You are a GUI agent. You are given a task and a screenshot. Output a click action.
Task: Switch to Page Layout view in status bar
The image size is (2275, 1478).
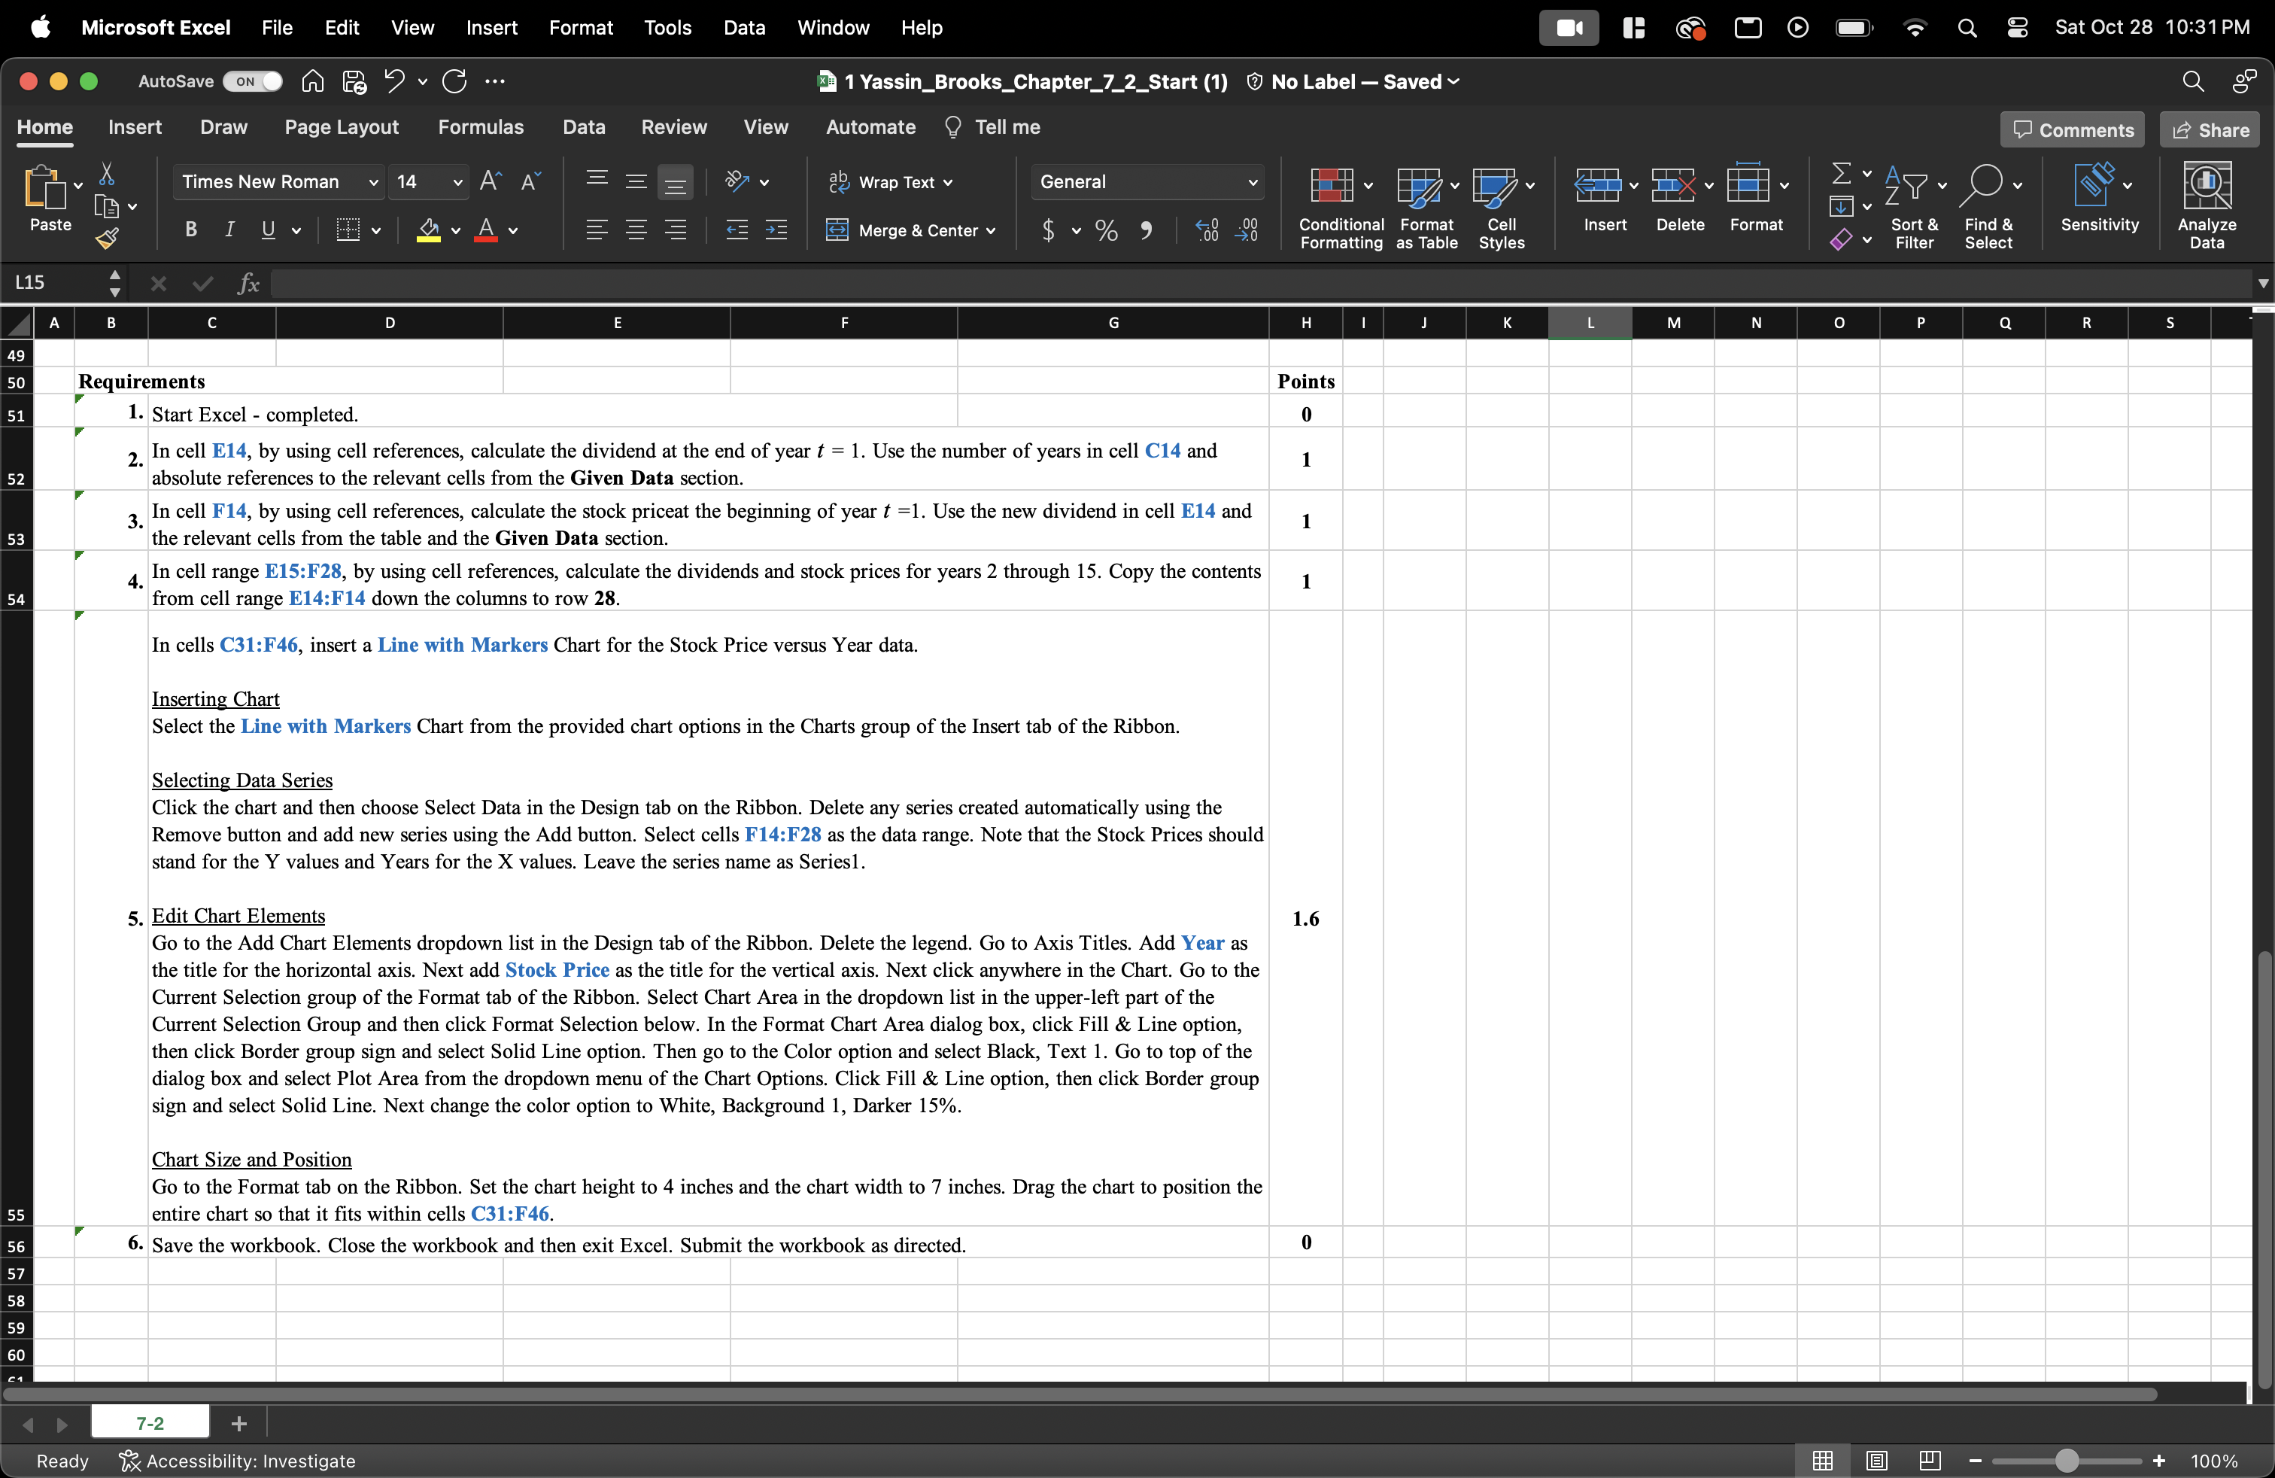(x=1876, y=1461)
